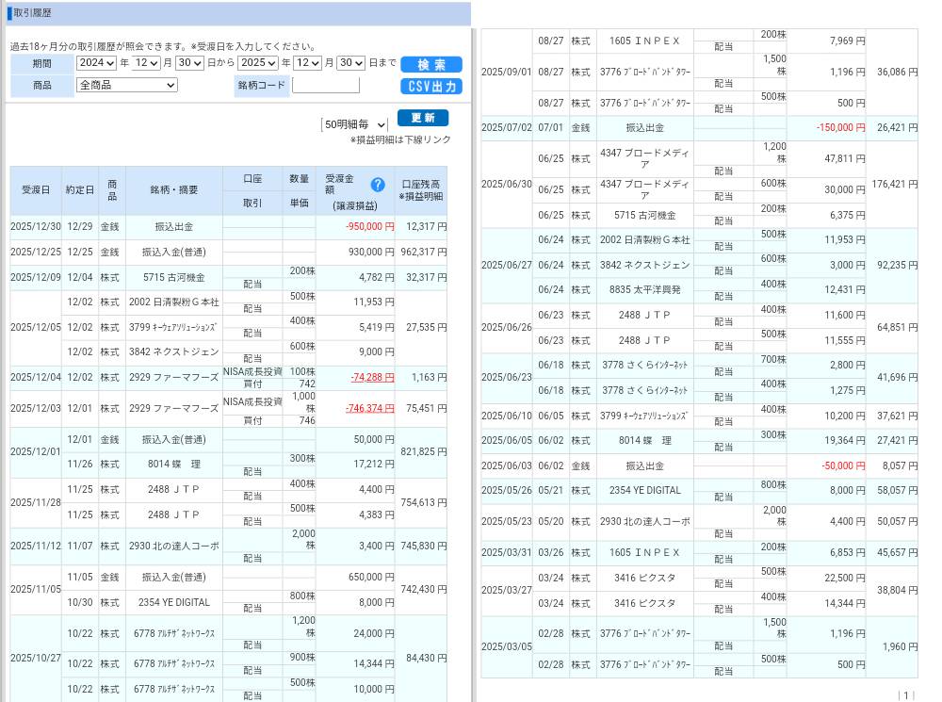Image resolution: width=942 pixels, height=702 pixels.
Task: Open the start year dropdown showing 2024
Action: pos(96,63)
